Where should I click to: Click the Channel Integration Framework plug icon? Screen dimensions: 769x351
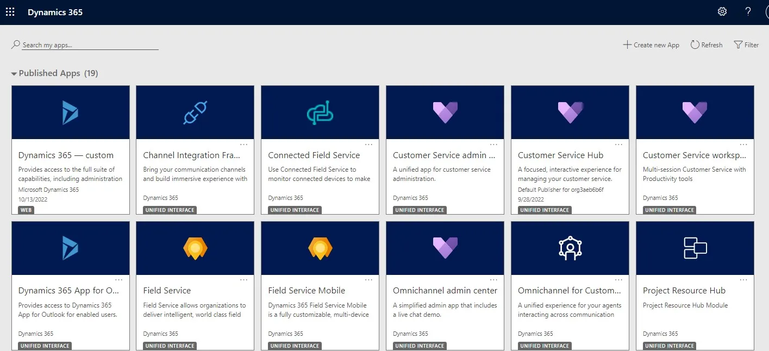tap(195, 112)
